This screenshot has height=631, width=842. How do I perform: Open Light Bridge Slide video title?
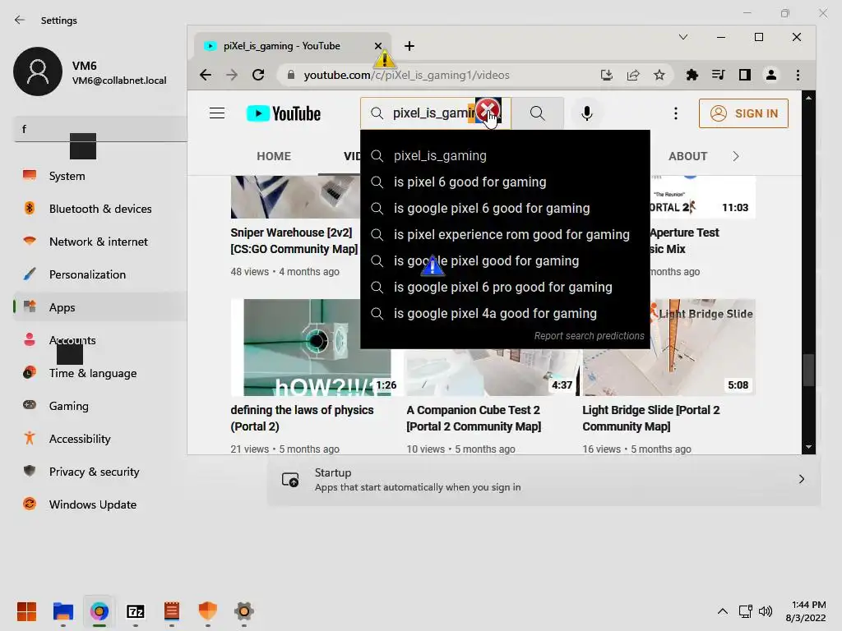[651, 418]
